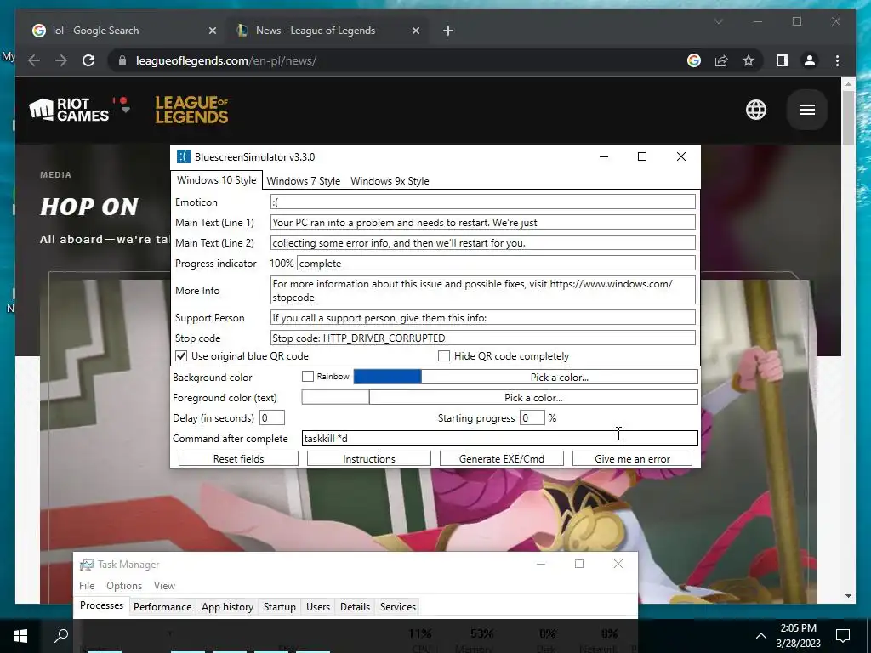Screen dimensions: 871x653
Task: Switch to Task Manager Startup tab
Action: (x=279, y=607)
